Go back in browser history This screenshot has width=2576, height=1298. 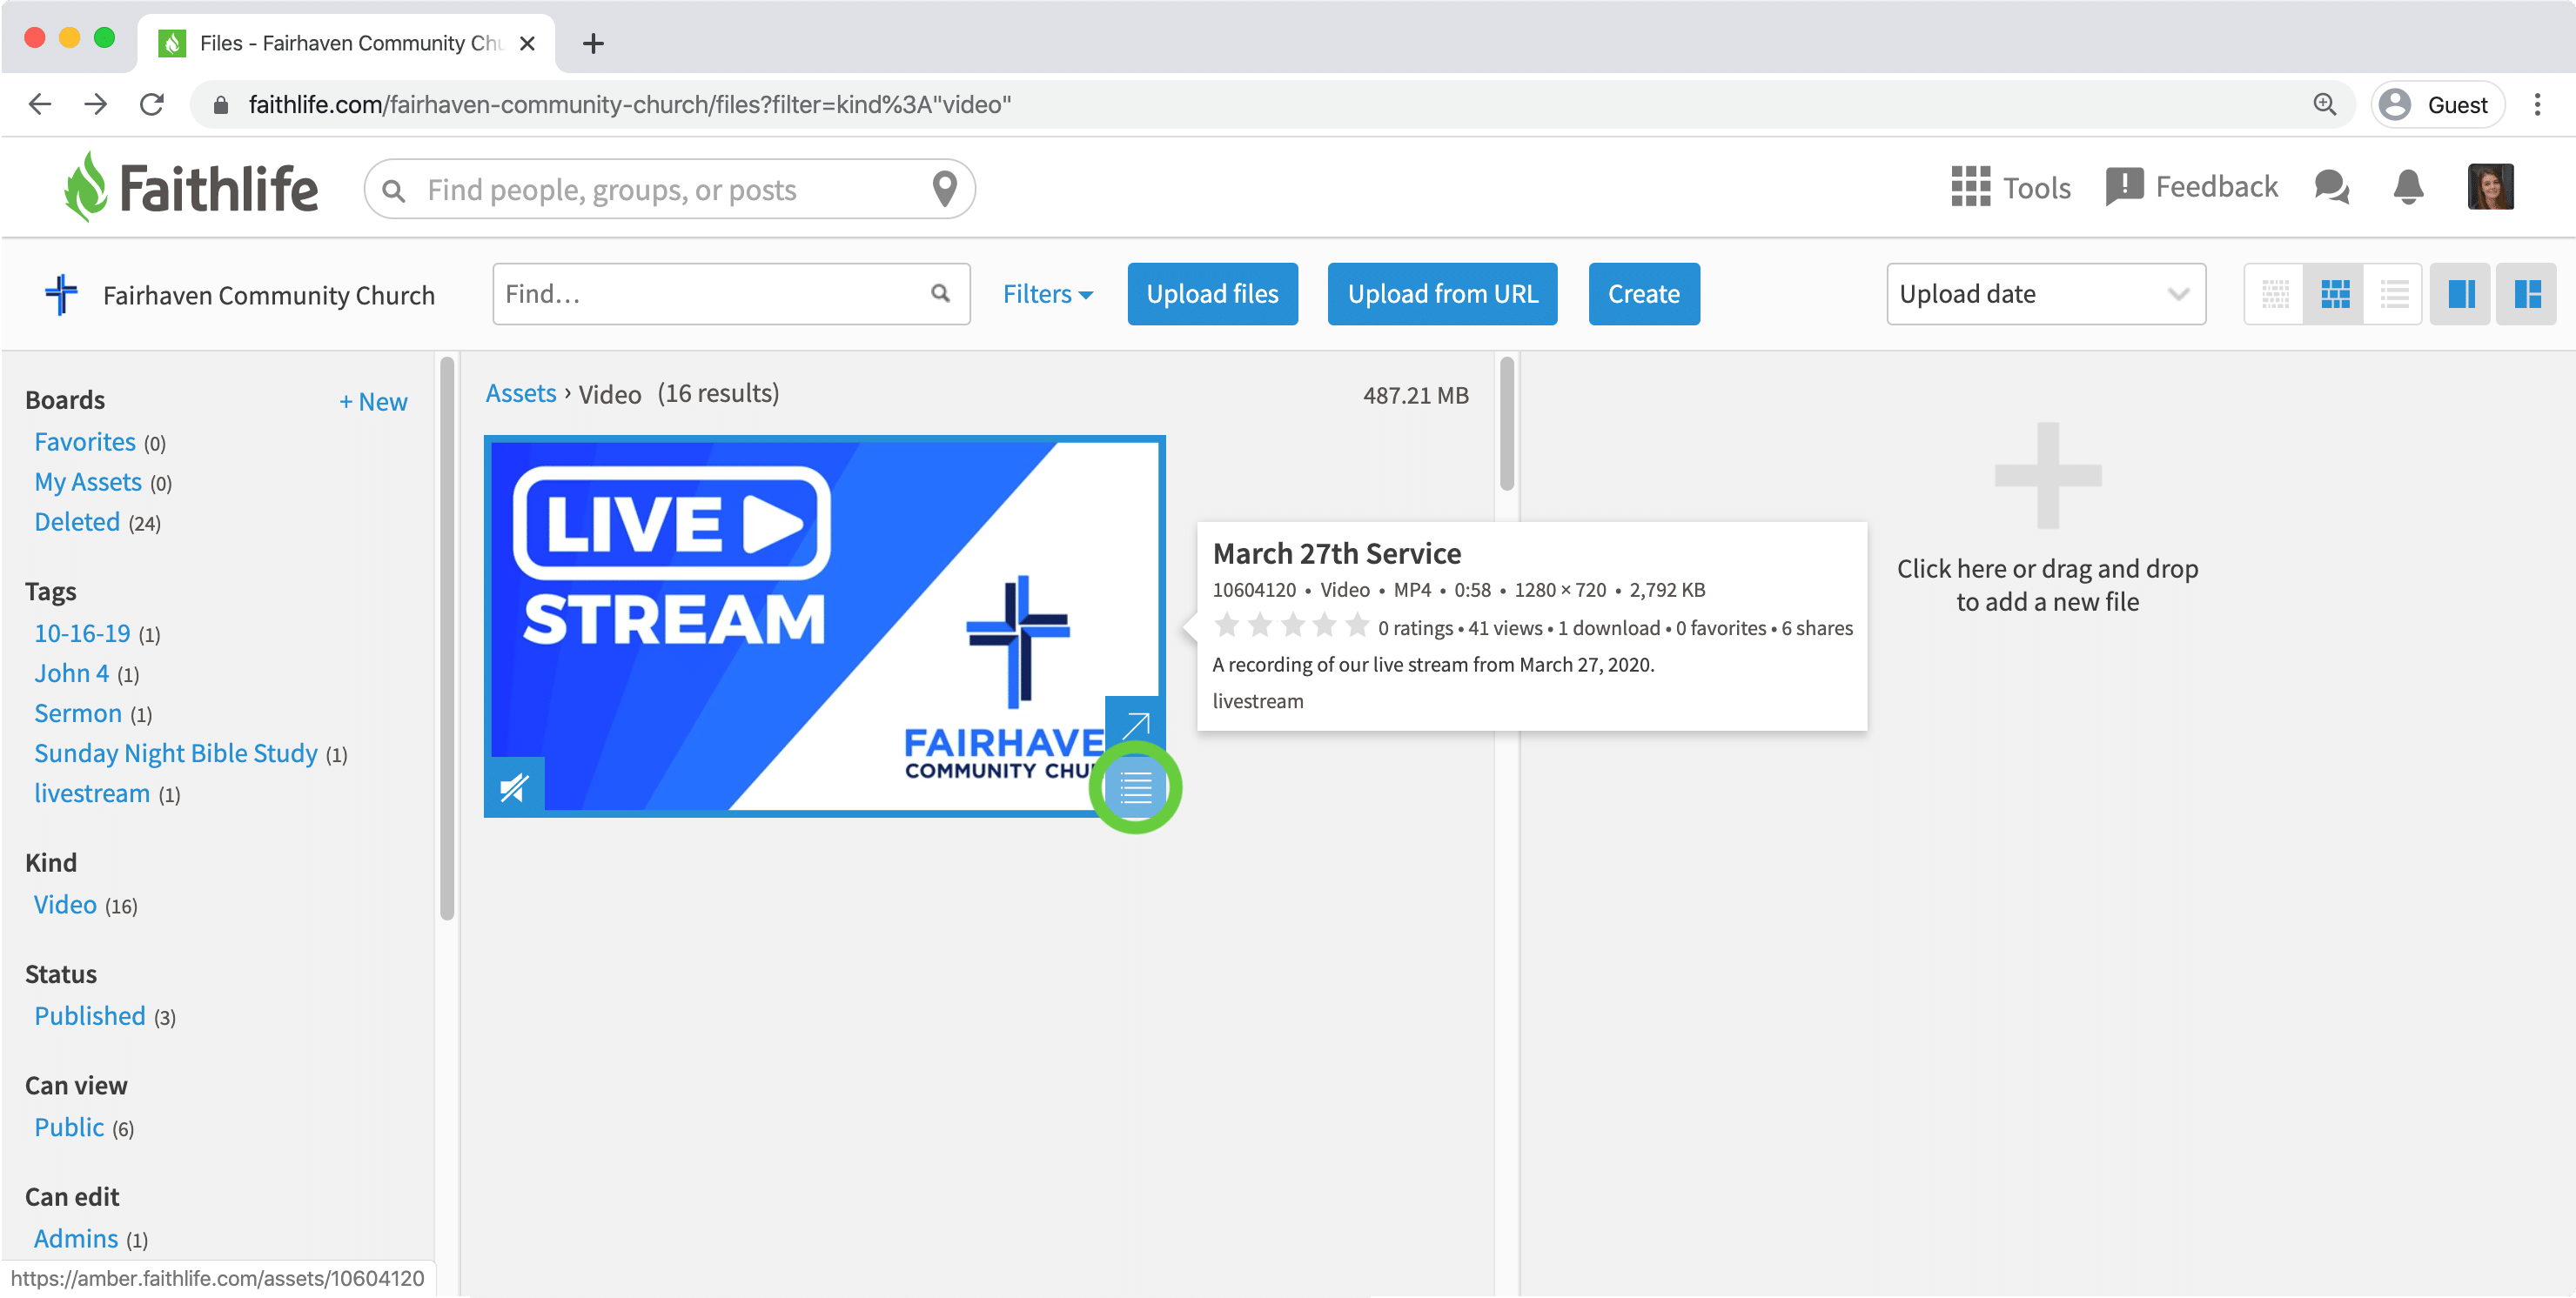(x=40, y=104)
